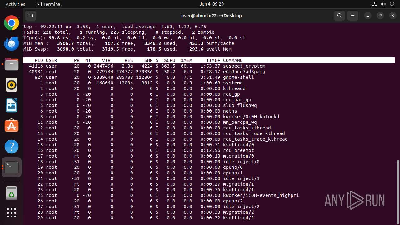Viewport: 400px width, 225px height.
Task: Click network status icon in top bar
Action: pyautogui.click(x=375, y=4)
